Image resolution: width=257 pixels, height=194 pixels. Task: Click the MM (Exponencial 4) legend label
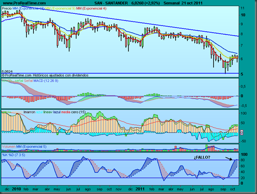pos(91,8)
